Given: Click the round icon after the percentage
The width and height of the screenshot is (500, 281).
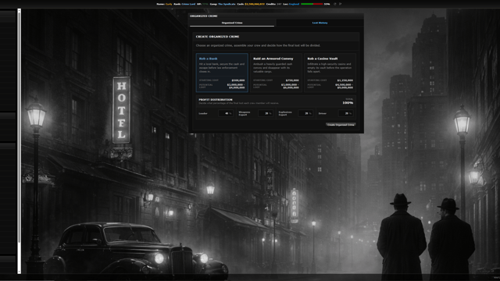Looking at the screenshot, I should [335, 4].
